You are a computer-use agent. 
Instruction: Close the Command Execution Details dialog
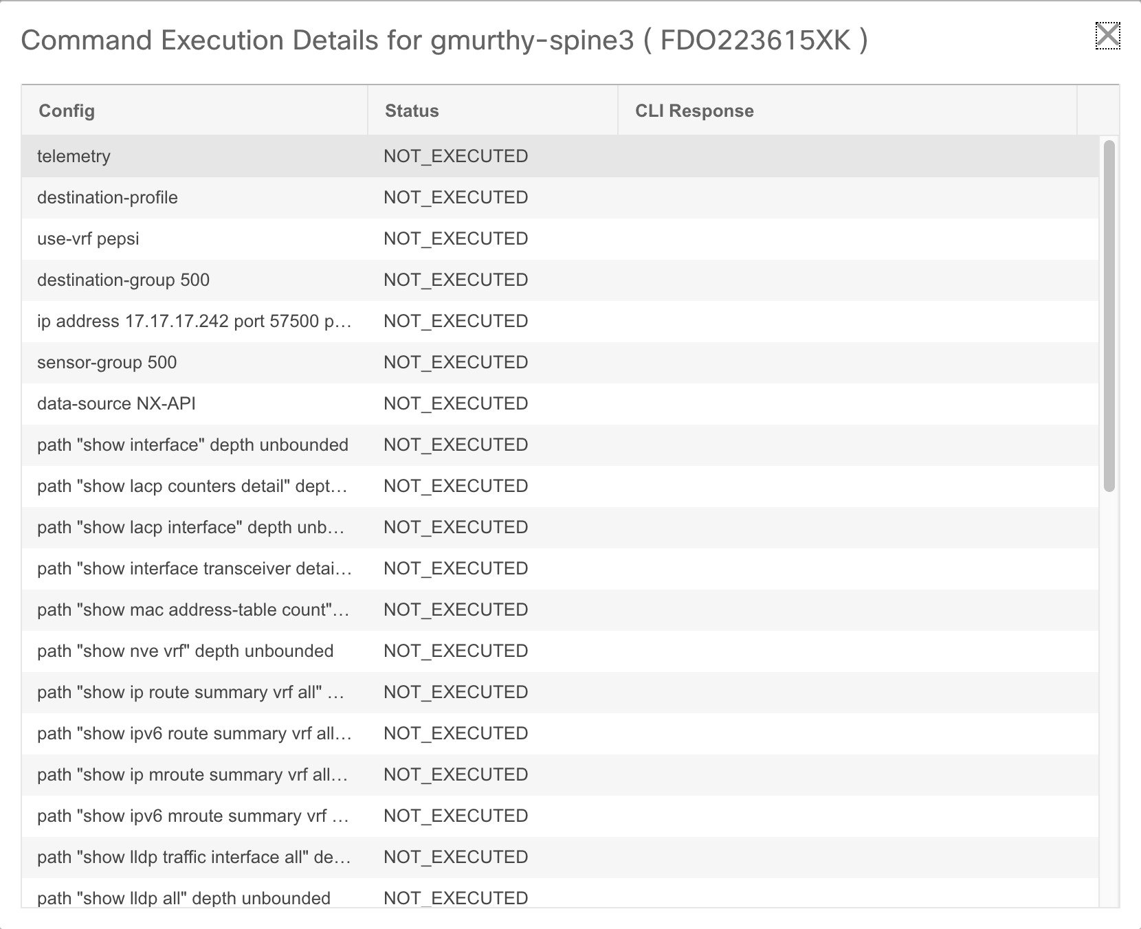coord(1107,36)
